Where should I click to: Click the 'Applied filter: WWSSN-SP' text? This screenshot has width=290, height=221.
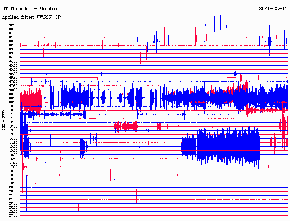click(x=31, y=17)
